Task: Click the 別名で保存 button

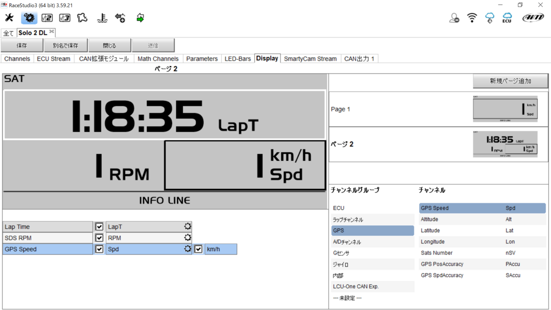Action: tap(65, 45)
